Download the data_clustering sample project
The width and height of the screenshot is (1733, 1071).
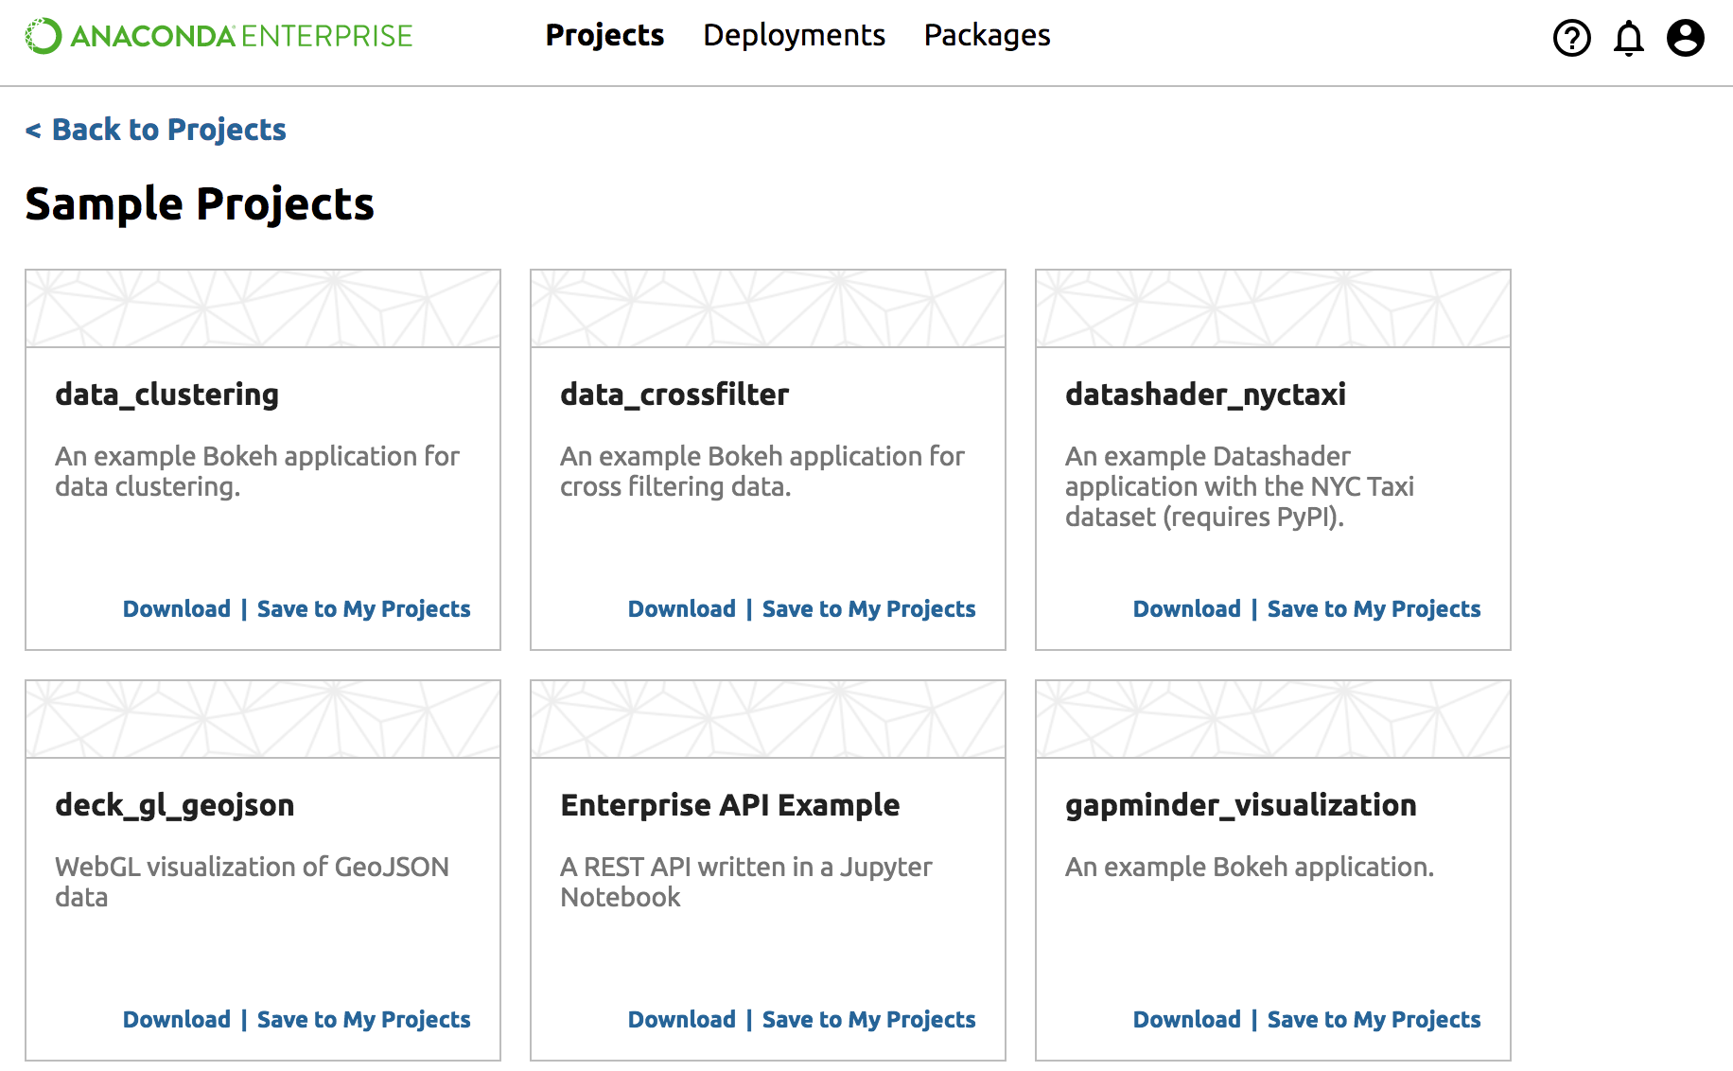pyautogui.click(x=176, y=608)
